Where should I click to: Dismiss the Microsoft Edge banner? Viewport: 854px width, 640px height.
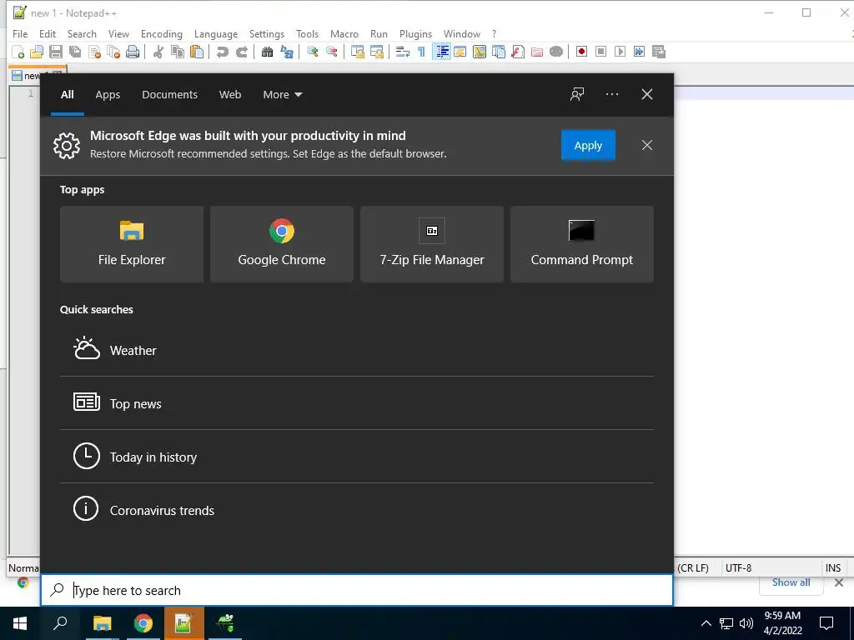pos(646,145)
